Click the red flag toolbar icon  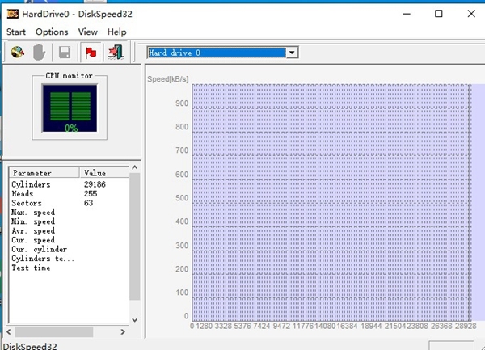tap(91, 53)
